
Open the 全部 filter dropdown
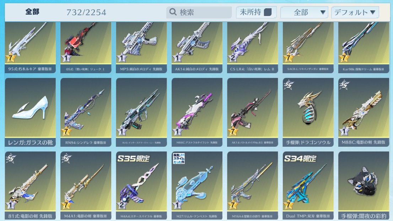coord(304,12)
